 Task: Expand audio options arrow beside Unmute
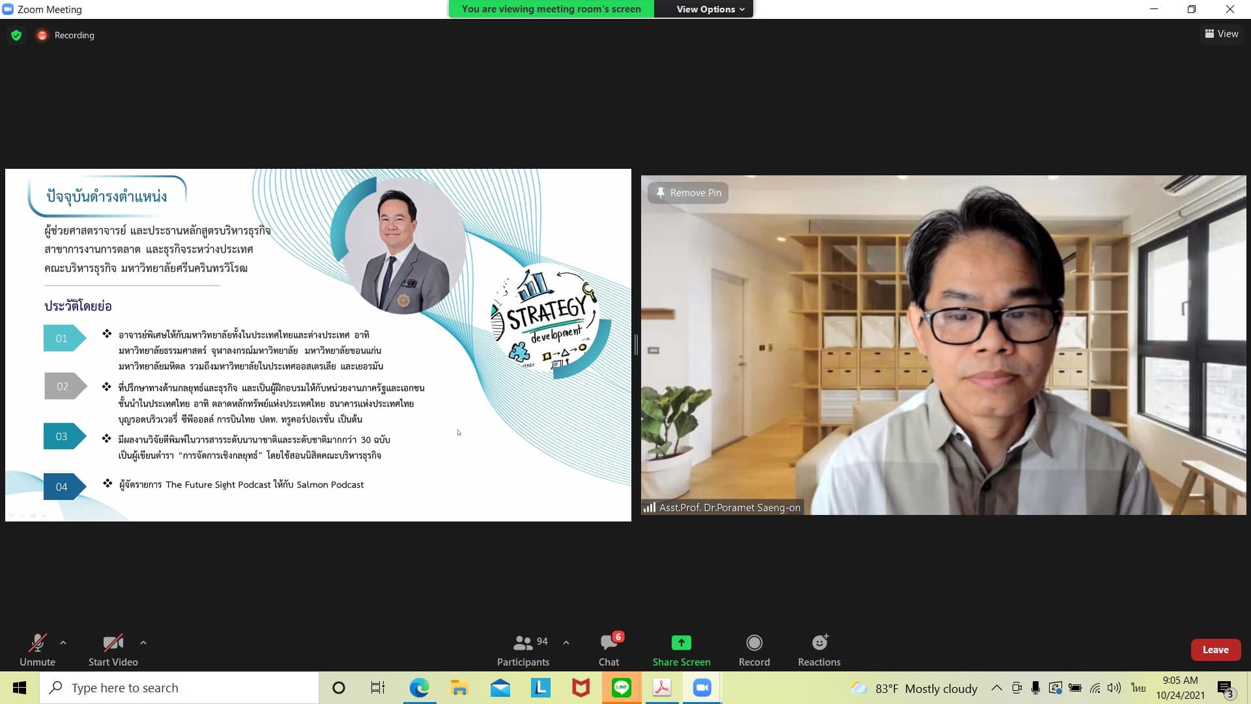coord(63,643)
